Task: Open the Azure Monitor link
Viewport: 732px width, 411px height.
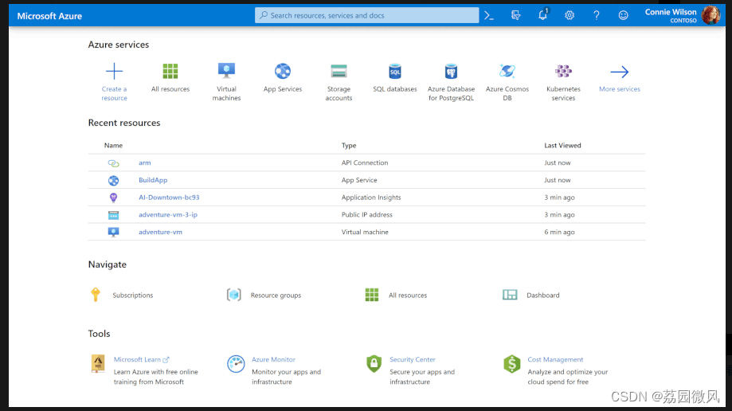Action: [x=273, y=360]
